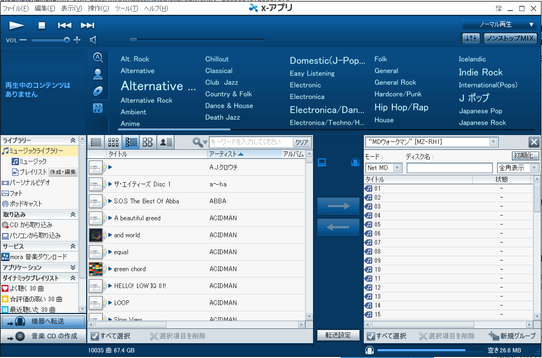Close the MD Walkman device panel
The image size is (542, 358).
(534, 142)
